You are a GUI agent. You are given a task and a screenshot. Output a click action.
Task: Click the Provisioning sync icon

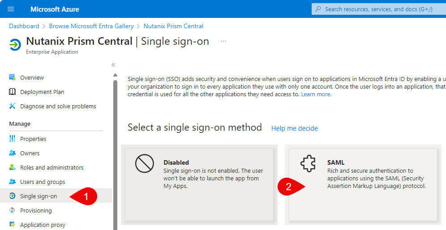pos(12,210)
